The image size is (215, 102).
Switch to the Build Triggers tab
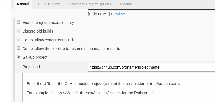coord(49,4)
